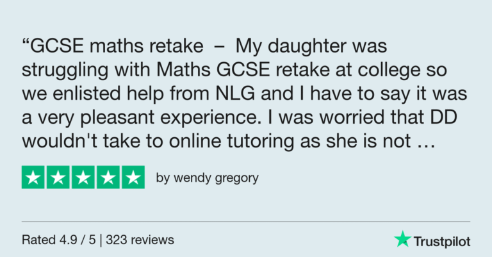Viewport: 492px width, 257px height.
Task: Click the fifth green rating star
Action: (133, 178)
